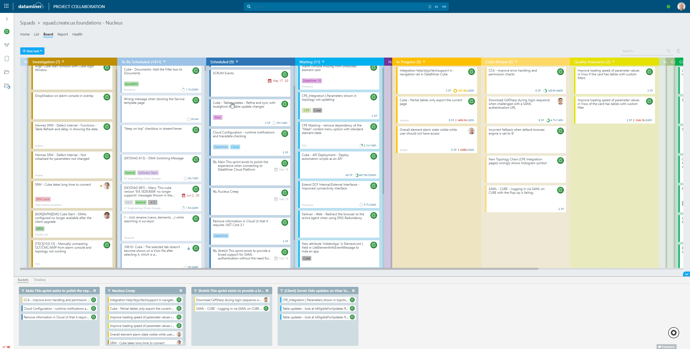Open the apps grid launcher icon
This screenshot has width=690, height=349.
pos(6,6)
